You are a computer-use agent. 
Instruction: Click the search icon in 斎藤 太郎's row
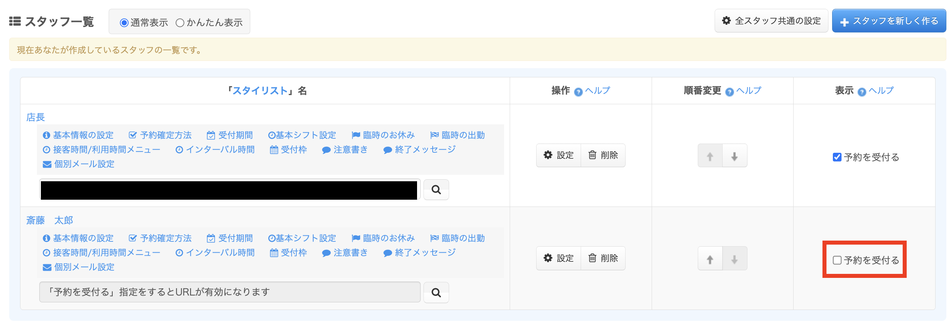[x=436, y=293]
